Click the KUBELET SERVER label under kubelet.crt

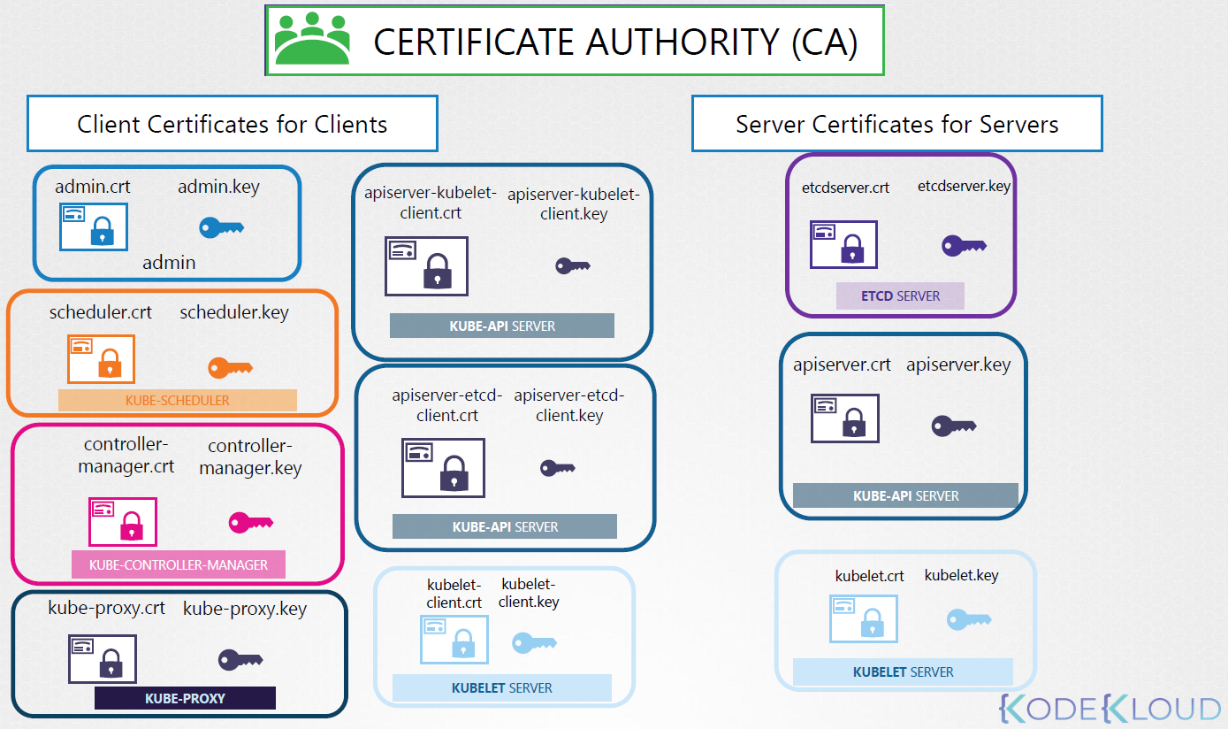[x=904, y=671]
